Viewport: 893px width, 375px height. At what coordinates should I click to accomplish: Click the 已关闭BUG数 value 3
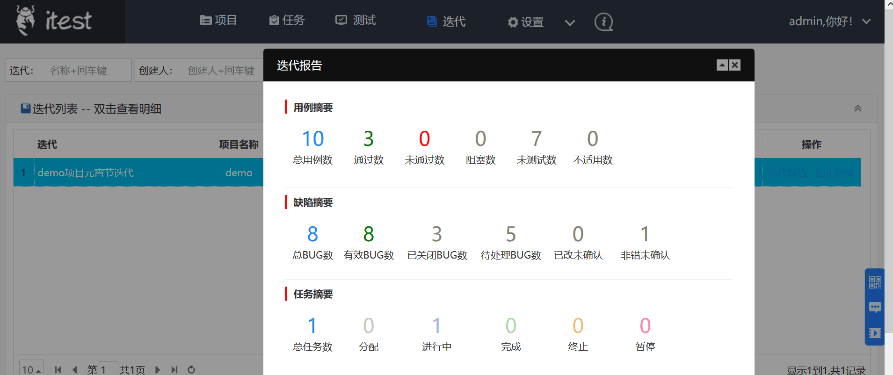click(437, 234)
